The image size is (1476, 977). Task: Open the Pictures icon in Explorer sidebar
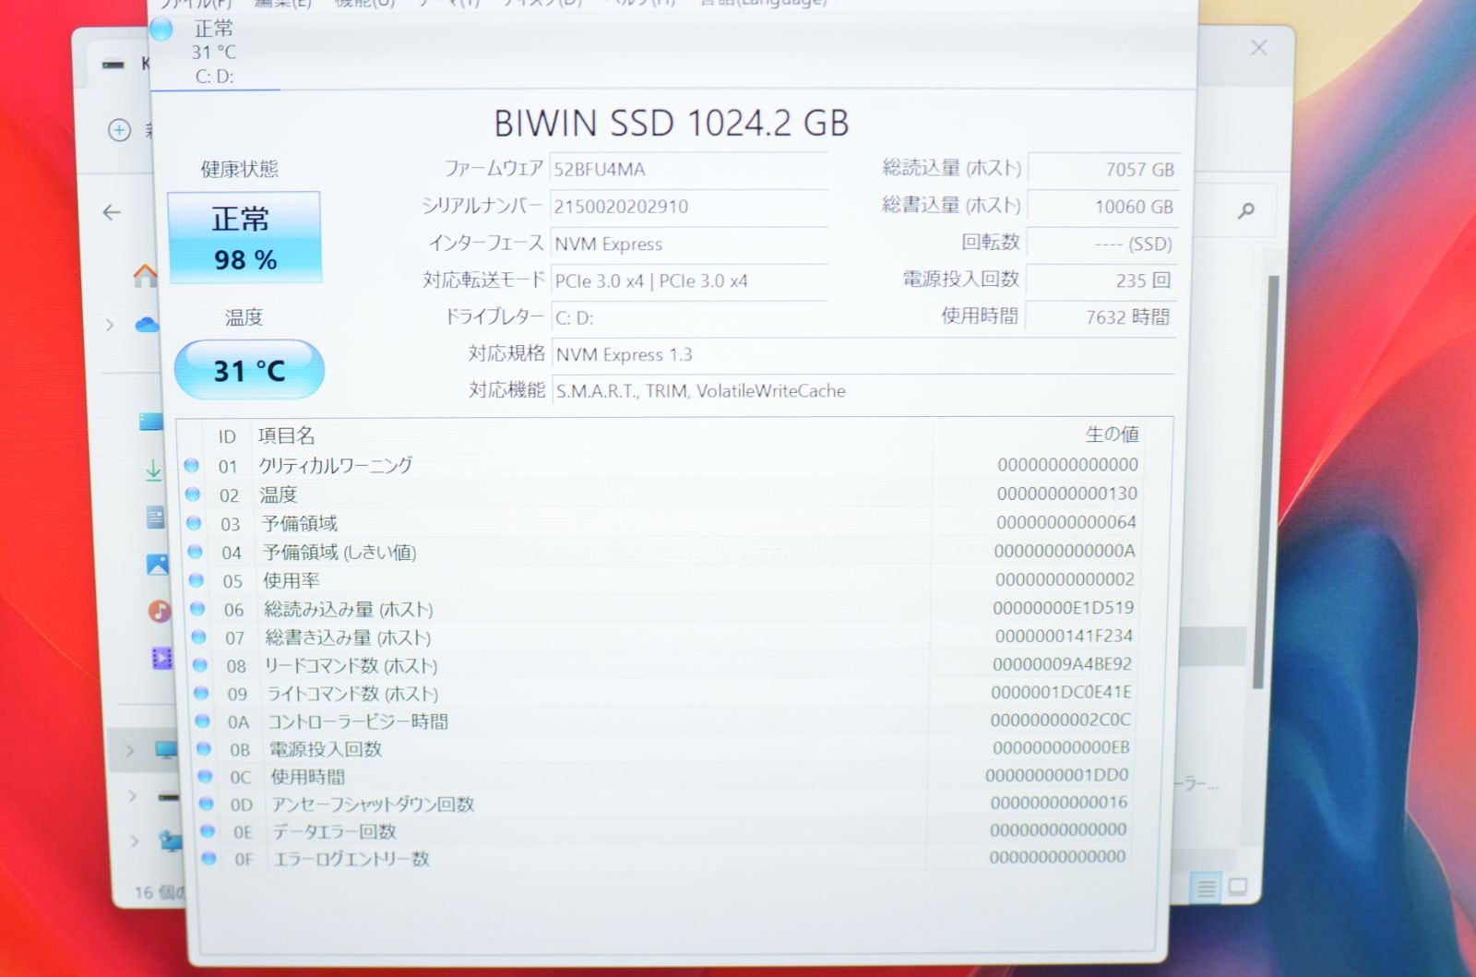[158, 564]
